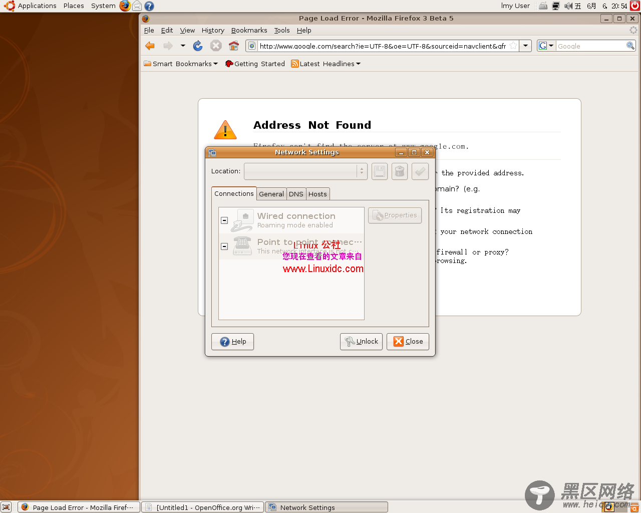Image resolution: width=641 pixels, height=513 pixels.
Task: Switch to General tab
Action: pos(271,194)
